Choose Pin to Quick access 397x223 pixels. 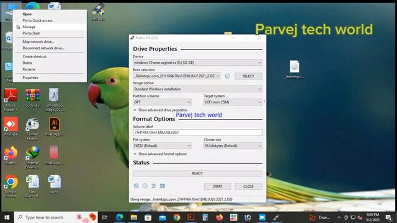point(50,20)
